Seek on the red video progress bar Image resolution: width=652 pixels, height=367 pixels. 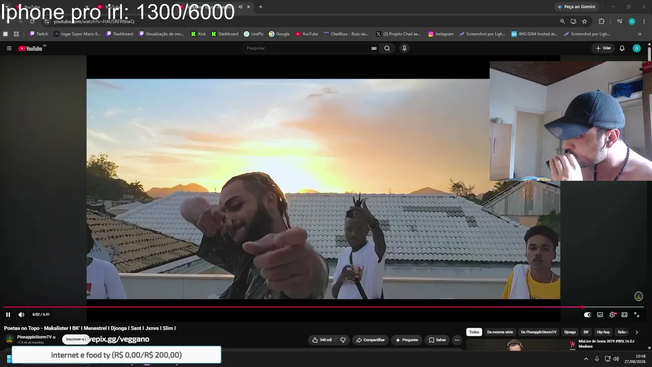point(323,307)
